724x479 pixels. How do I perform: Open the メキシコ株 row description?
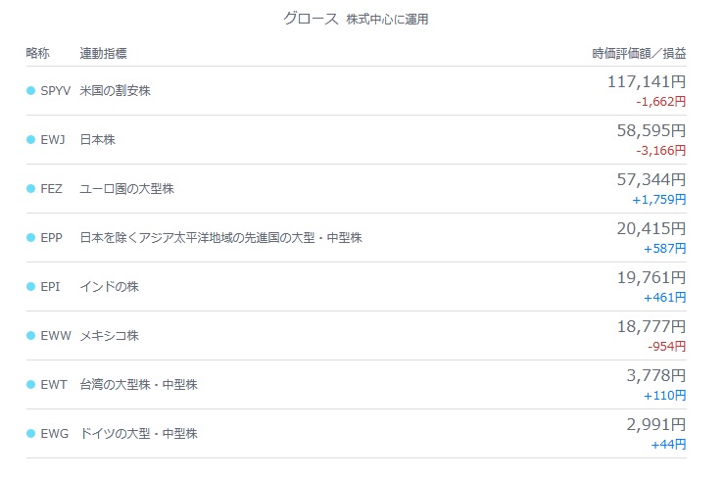point(110,335)
